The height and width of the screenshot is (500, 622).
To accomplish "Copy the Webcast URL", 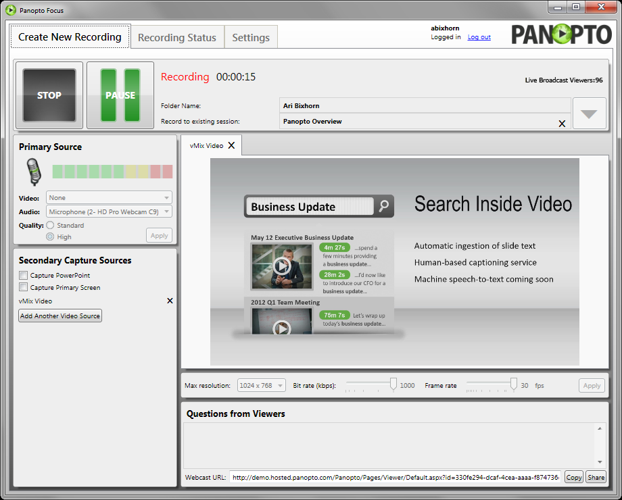I will pyautogui.click(x=573, y=478).
